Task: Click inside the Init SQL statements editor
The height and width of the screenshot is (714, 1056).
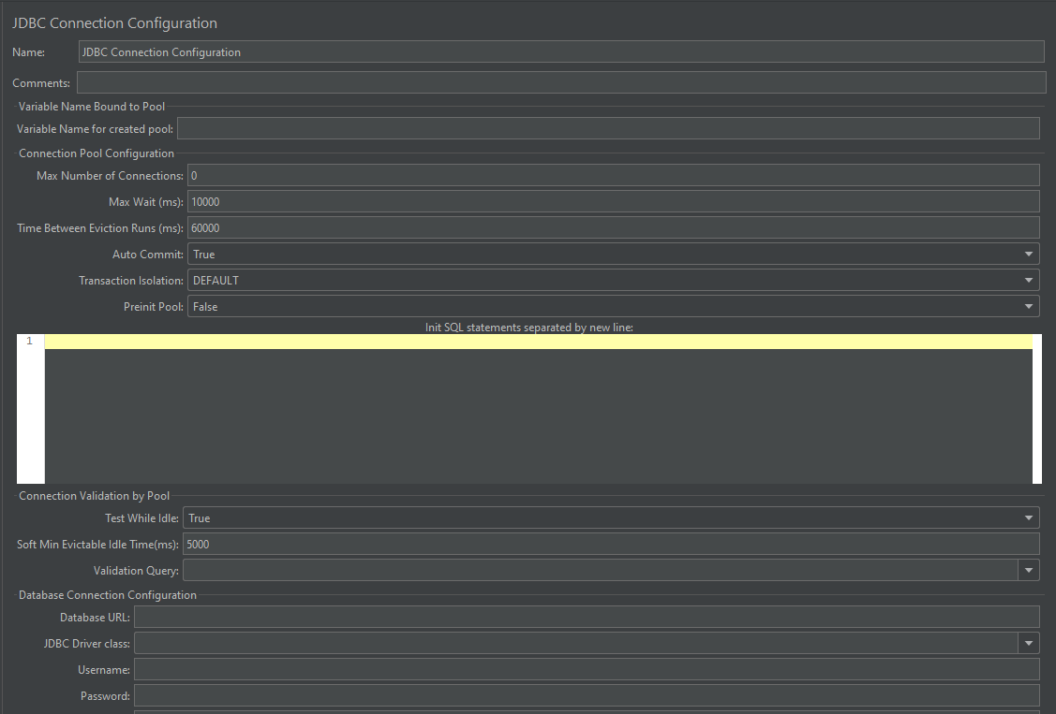Action: click(x=538, y=409)
